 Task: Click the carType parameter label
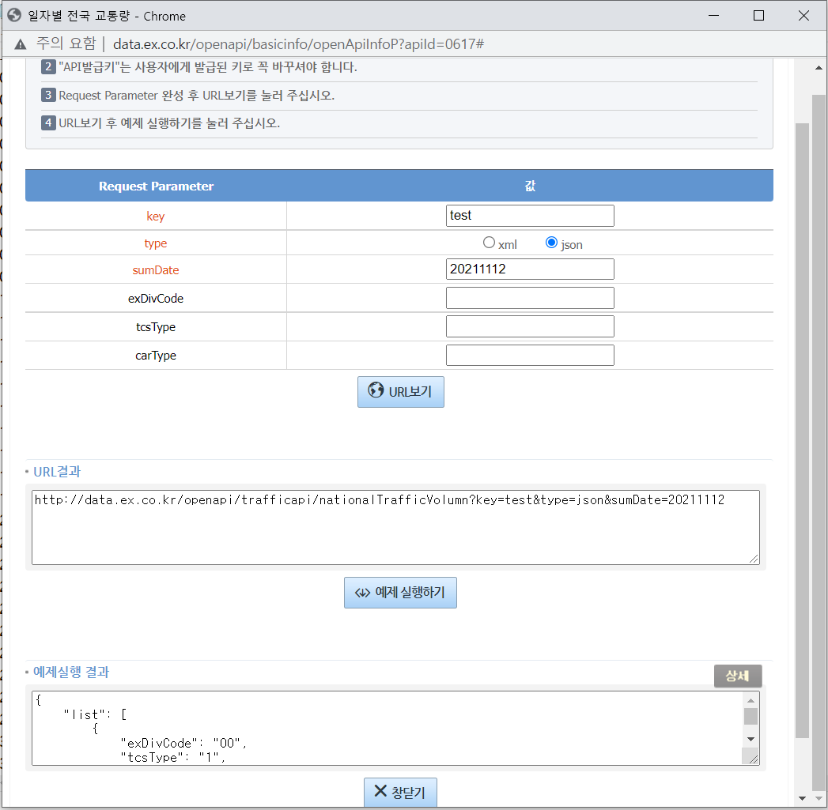[156, 356]
